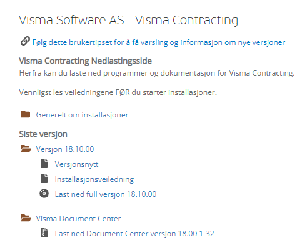Image resolution: width=307 pixels, height=248 pixels.
Task: Open the Installasjonsveiledning guide link
Action: coord(94,179)
